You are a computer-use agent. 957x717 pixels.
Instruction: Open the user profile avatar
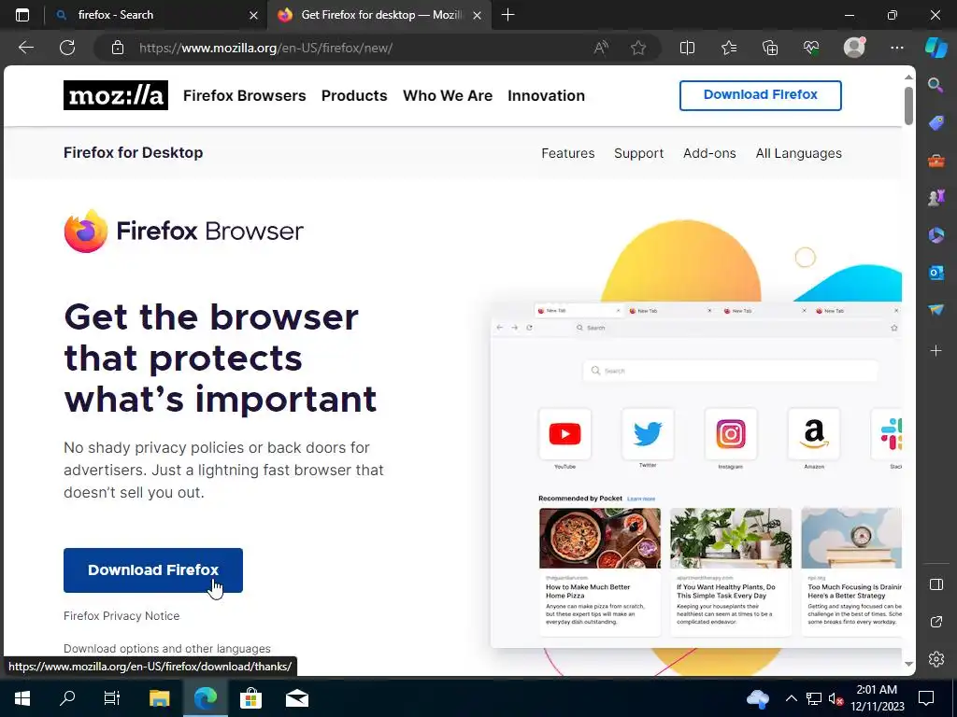854,48
